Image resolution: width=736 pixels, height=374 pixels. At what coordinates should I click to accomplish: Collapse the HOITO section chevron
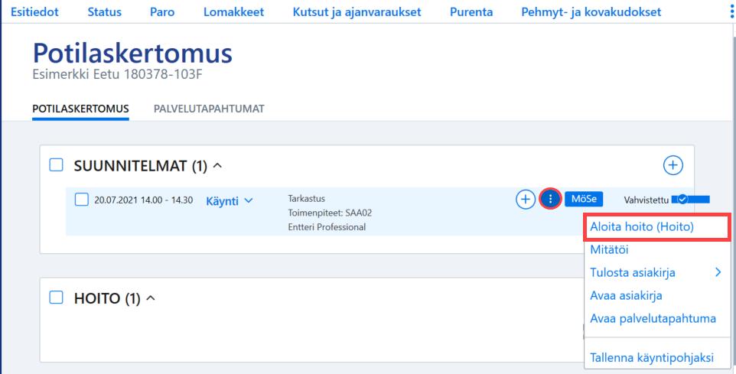pos(151,298)
